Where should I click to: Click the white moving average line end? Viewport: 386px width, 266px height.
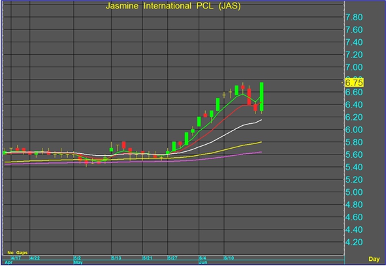(261, 120)
